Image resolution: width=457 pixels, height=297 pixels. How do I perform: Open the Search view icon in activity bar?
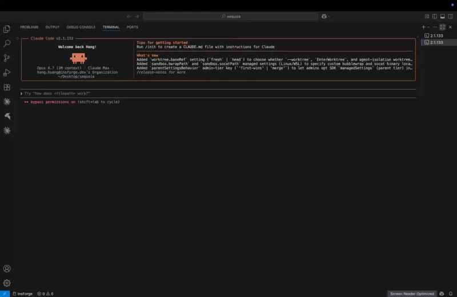click(7, 43)
